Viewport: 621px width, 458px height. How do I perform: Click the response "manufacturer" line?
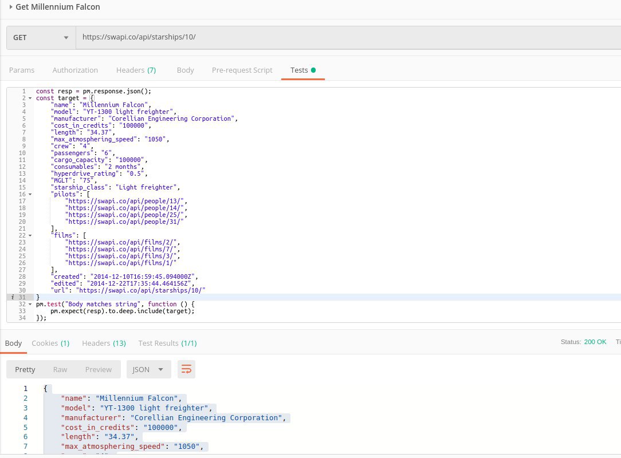[173, 417]
